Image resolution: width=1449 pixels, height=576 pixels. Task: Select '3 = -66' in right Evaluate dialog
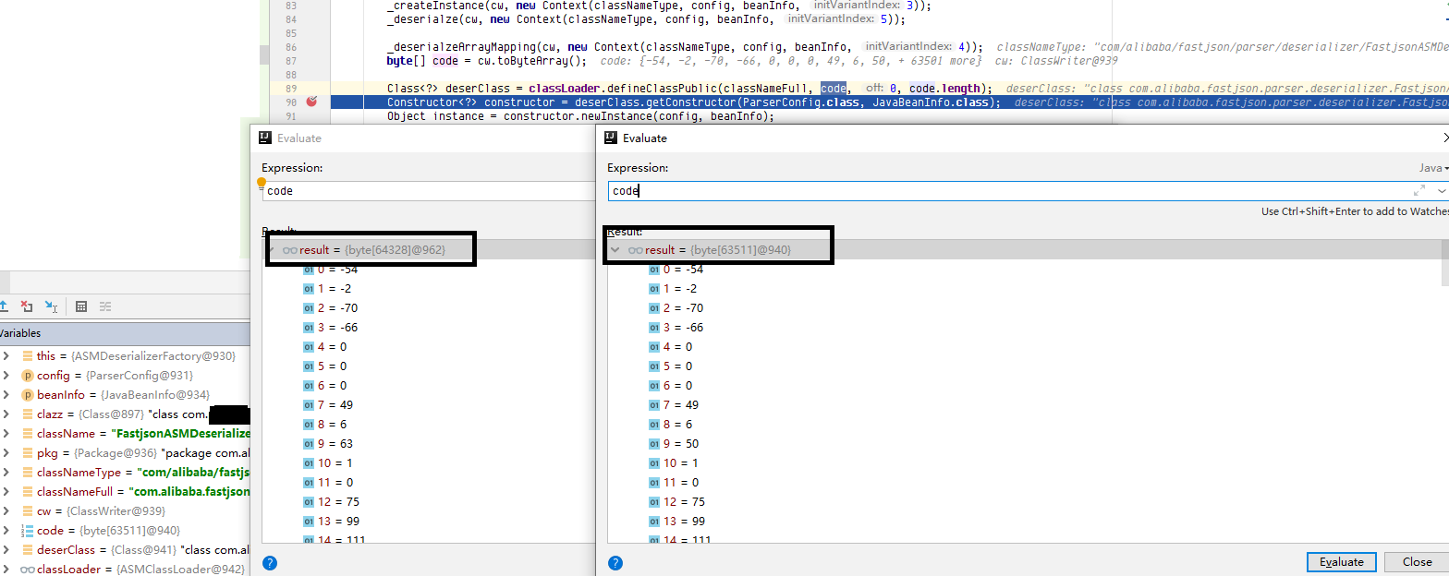click(x=683, y=328)
